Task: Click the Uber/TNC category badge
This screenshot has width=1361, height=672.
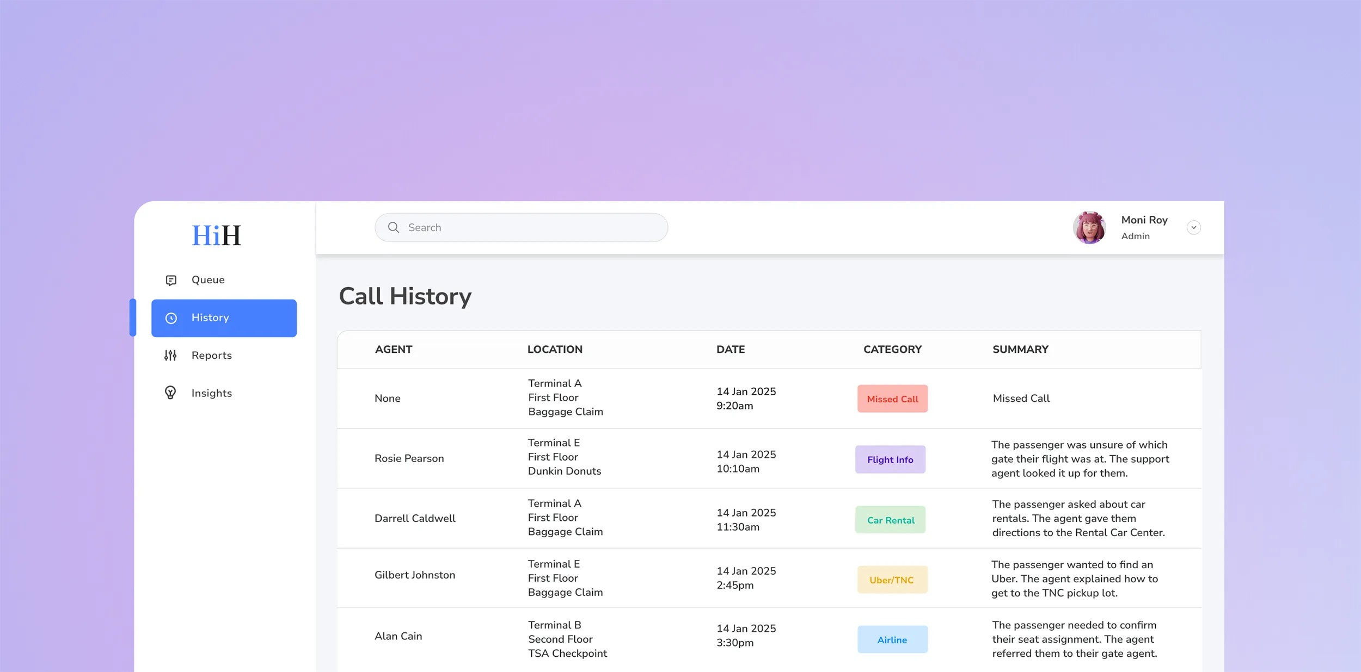Action: pyautogui.click(x=892, y=580)
